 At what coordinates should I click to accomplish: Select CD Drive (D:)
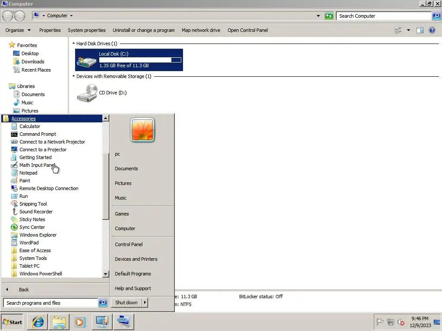click(x=102, y=93)
